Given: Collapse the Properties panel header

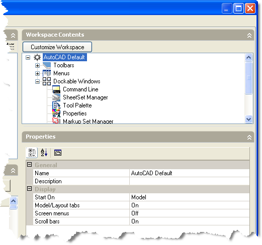Looking at the screenshot, I should coord(249,138).
